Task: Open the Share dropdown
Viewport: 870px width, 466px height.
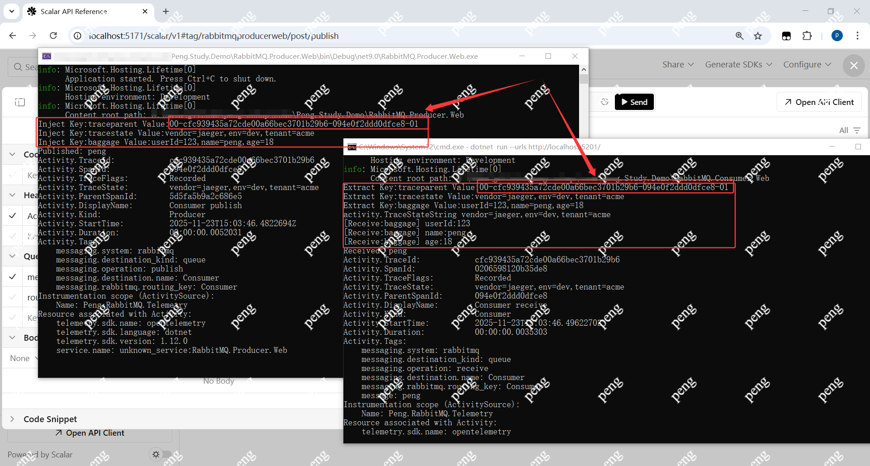Action: [x=678, y=65]
